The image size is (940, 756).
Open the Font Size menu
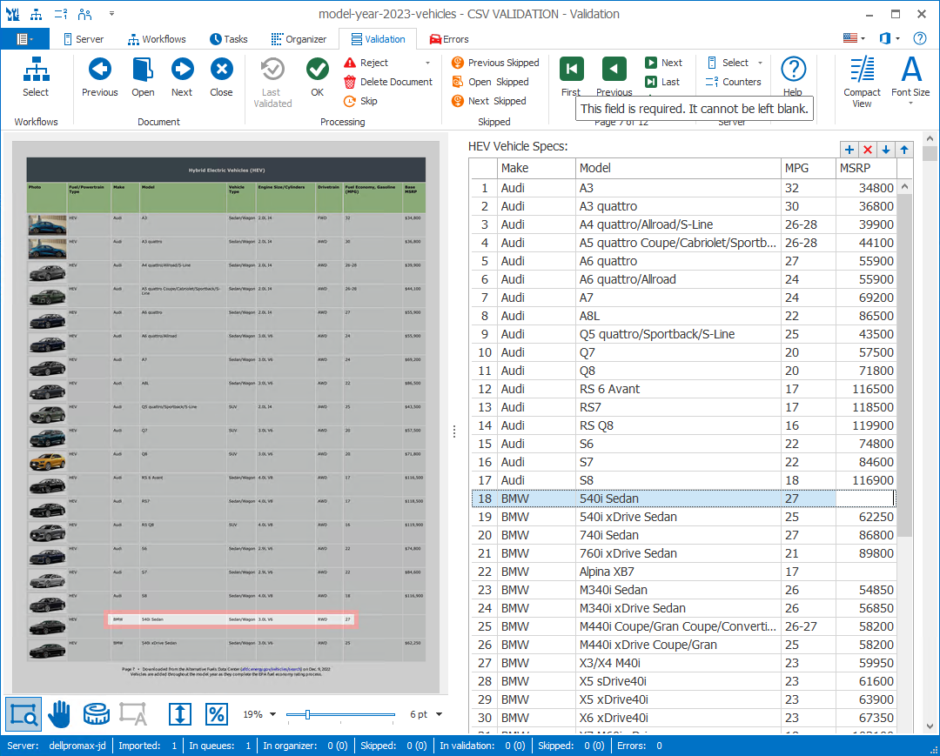click(x=910, y=82)
